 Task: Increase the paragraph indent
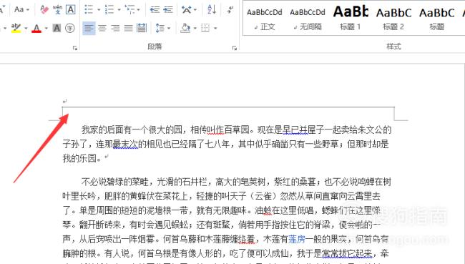[x=168, y=10]
